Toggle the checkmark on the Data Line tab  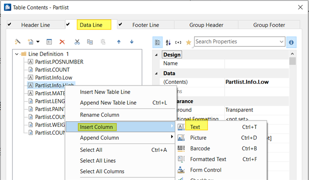tap(69, 25)
